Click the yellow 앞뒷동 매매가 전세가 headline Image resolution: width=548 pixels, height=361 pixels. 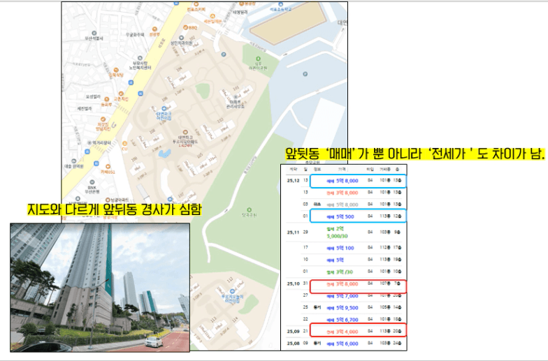pos(415,154)
